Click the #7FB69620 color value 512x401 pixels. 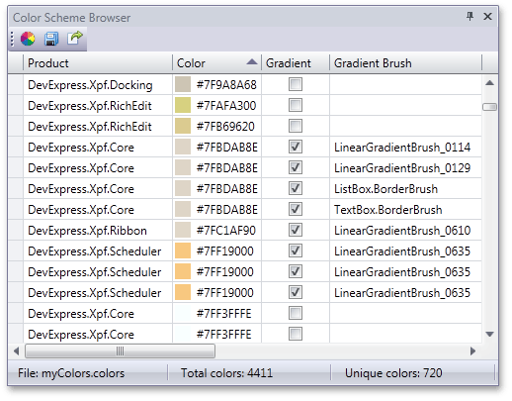225,127
